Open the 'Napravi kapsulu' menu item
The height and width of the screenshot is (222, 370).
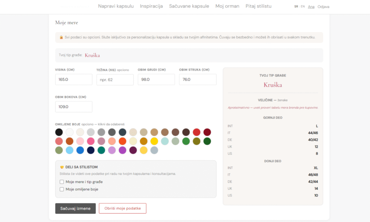click(x=116, y=6)
